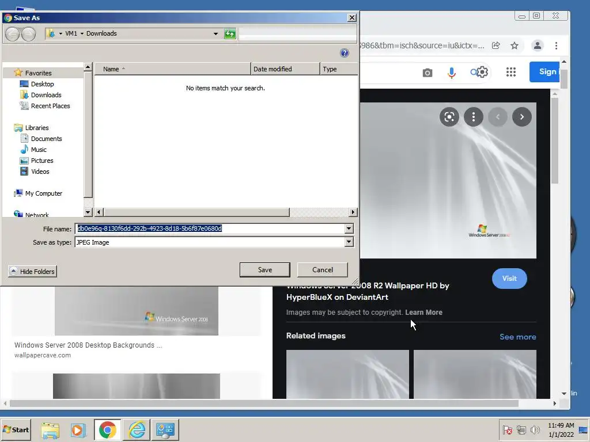Click the Start button on taskbar

(16, 429)
